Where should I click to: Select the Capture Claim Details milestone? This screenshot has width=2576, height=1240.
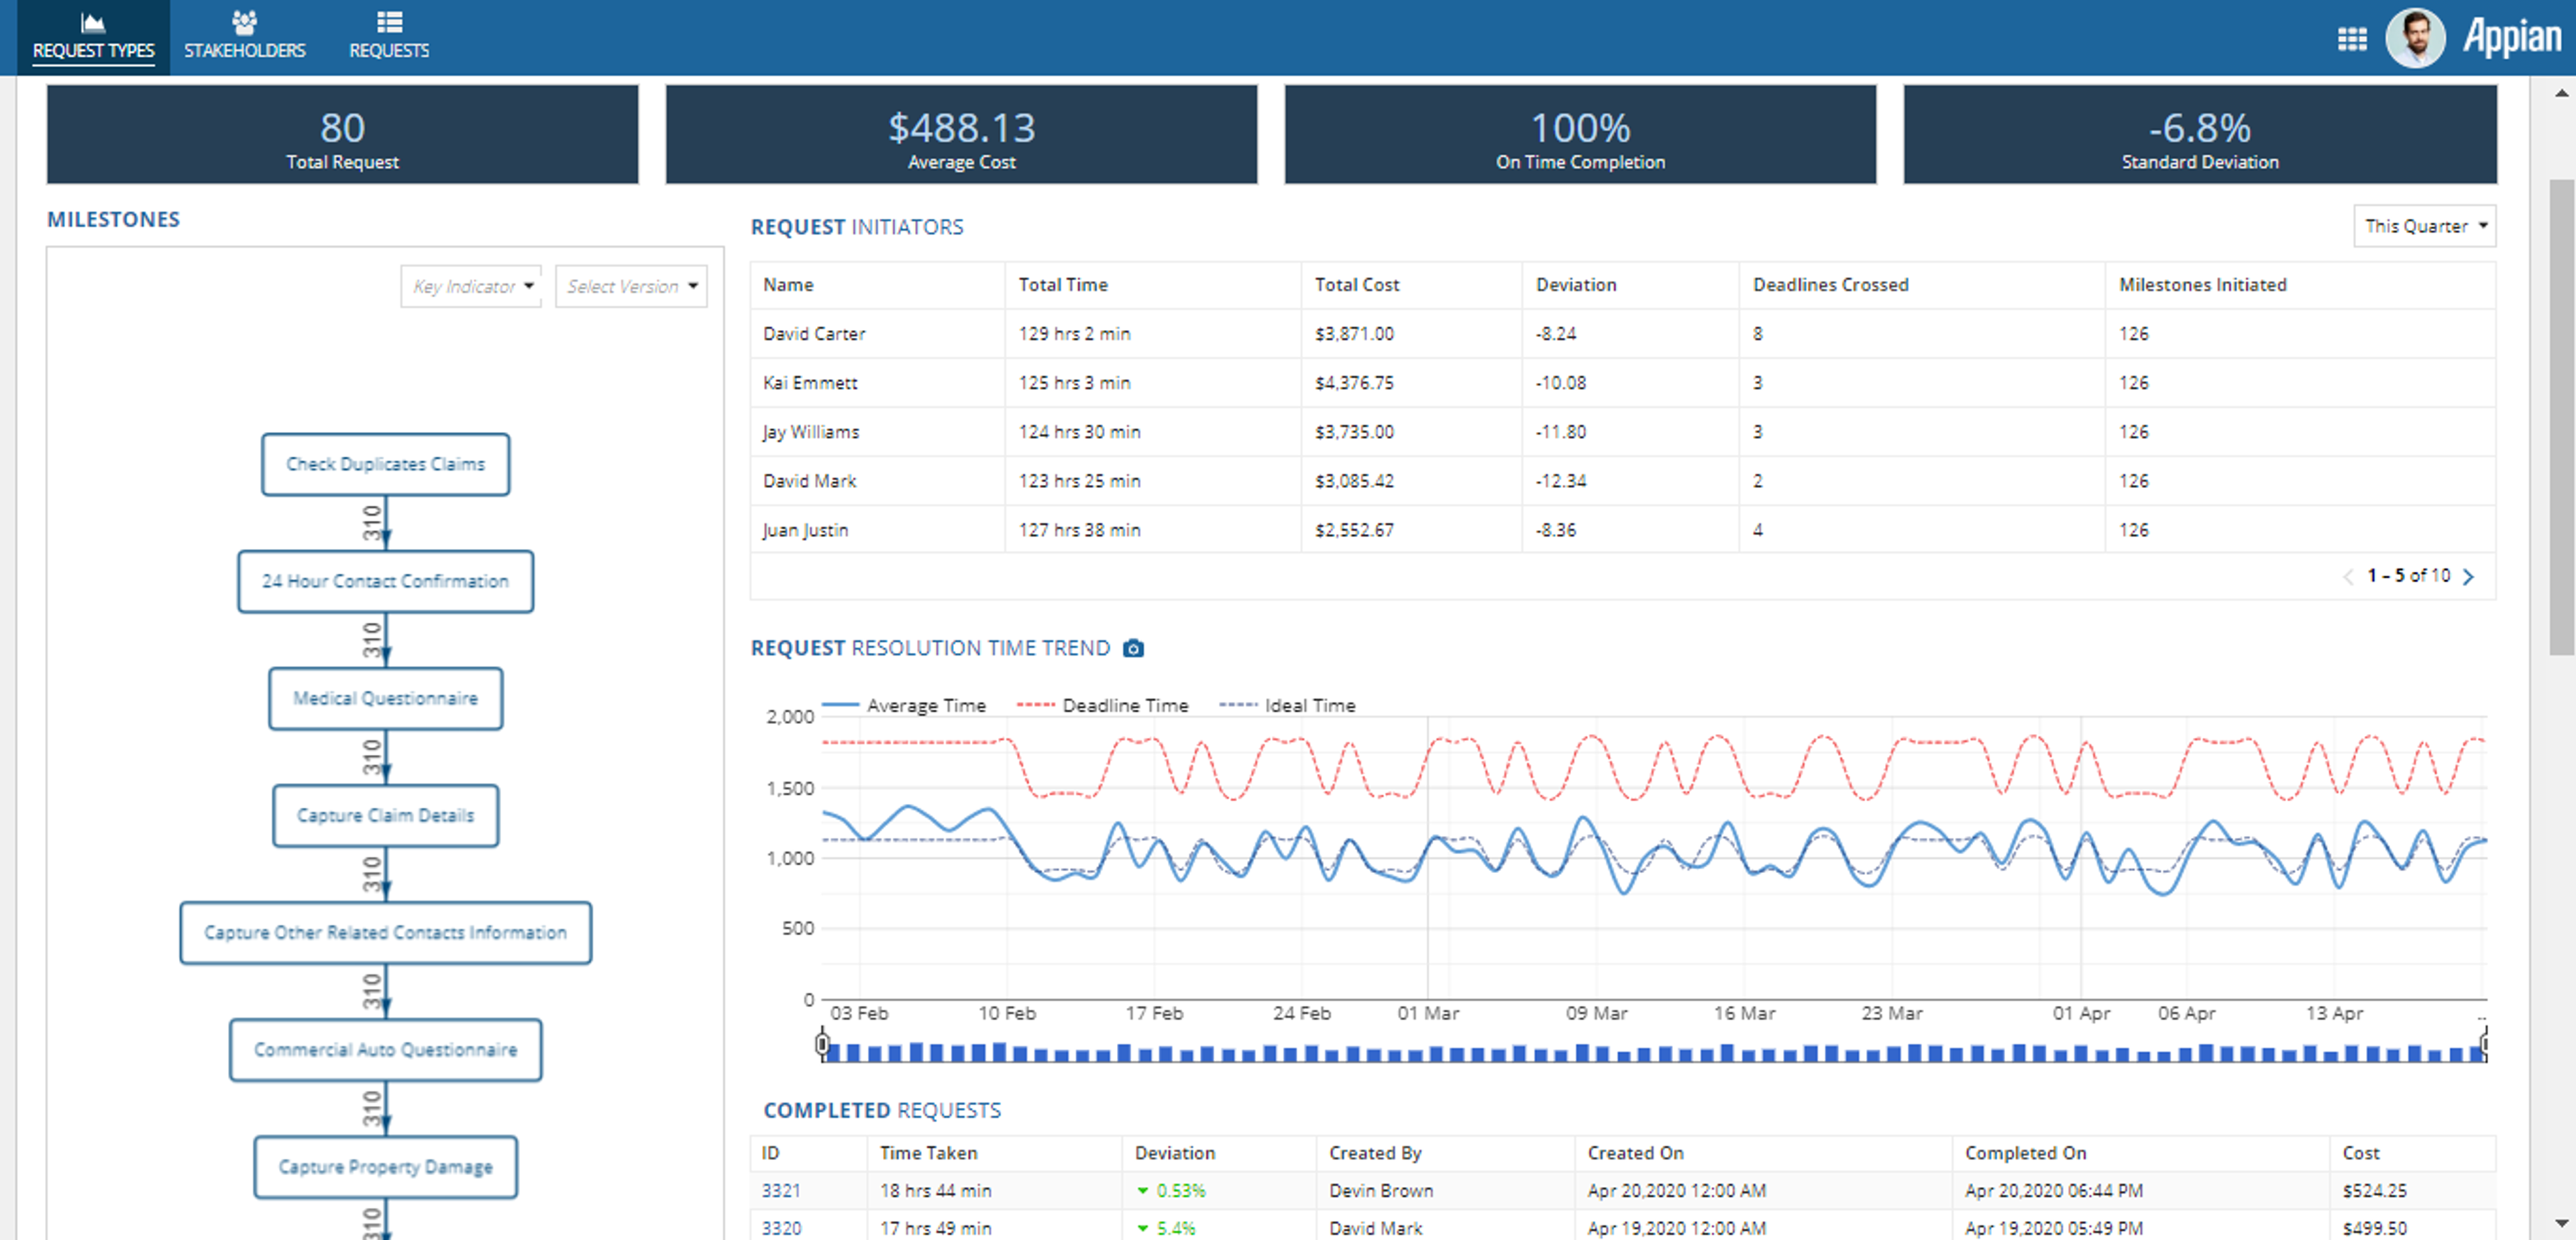(x=385, y=815)
